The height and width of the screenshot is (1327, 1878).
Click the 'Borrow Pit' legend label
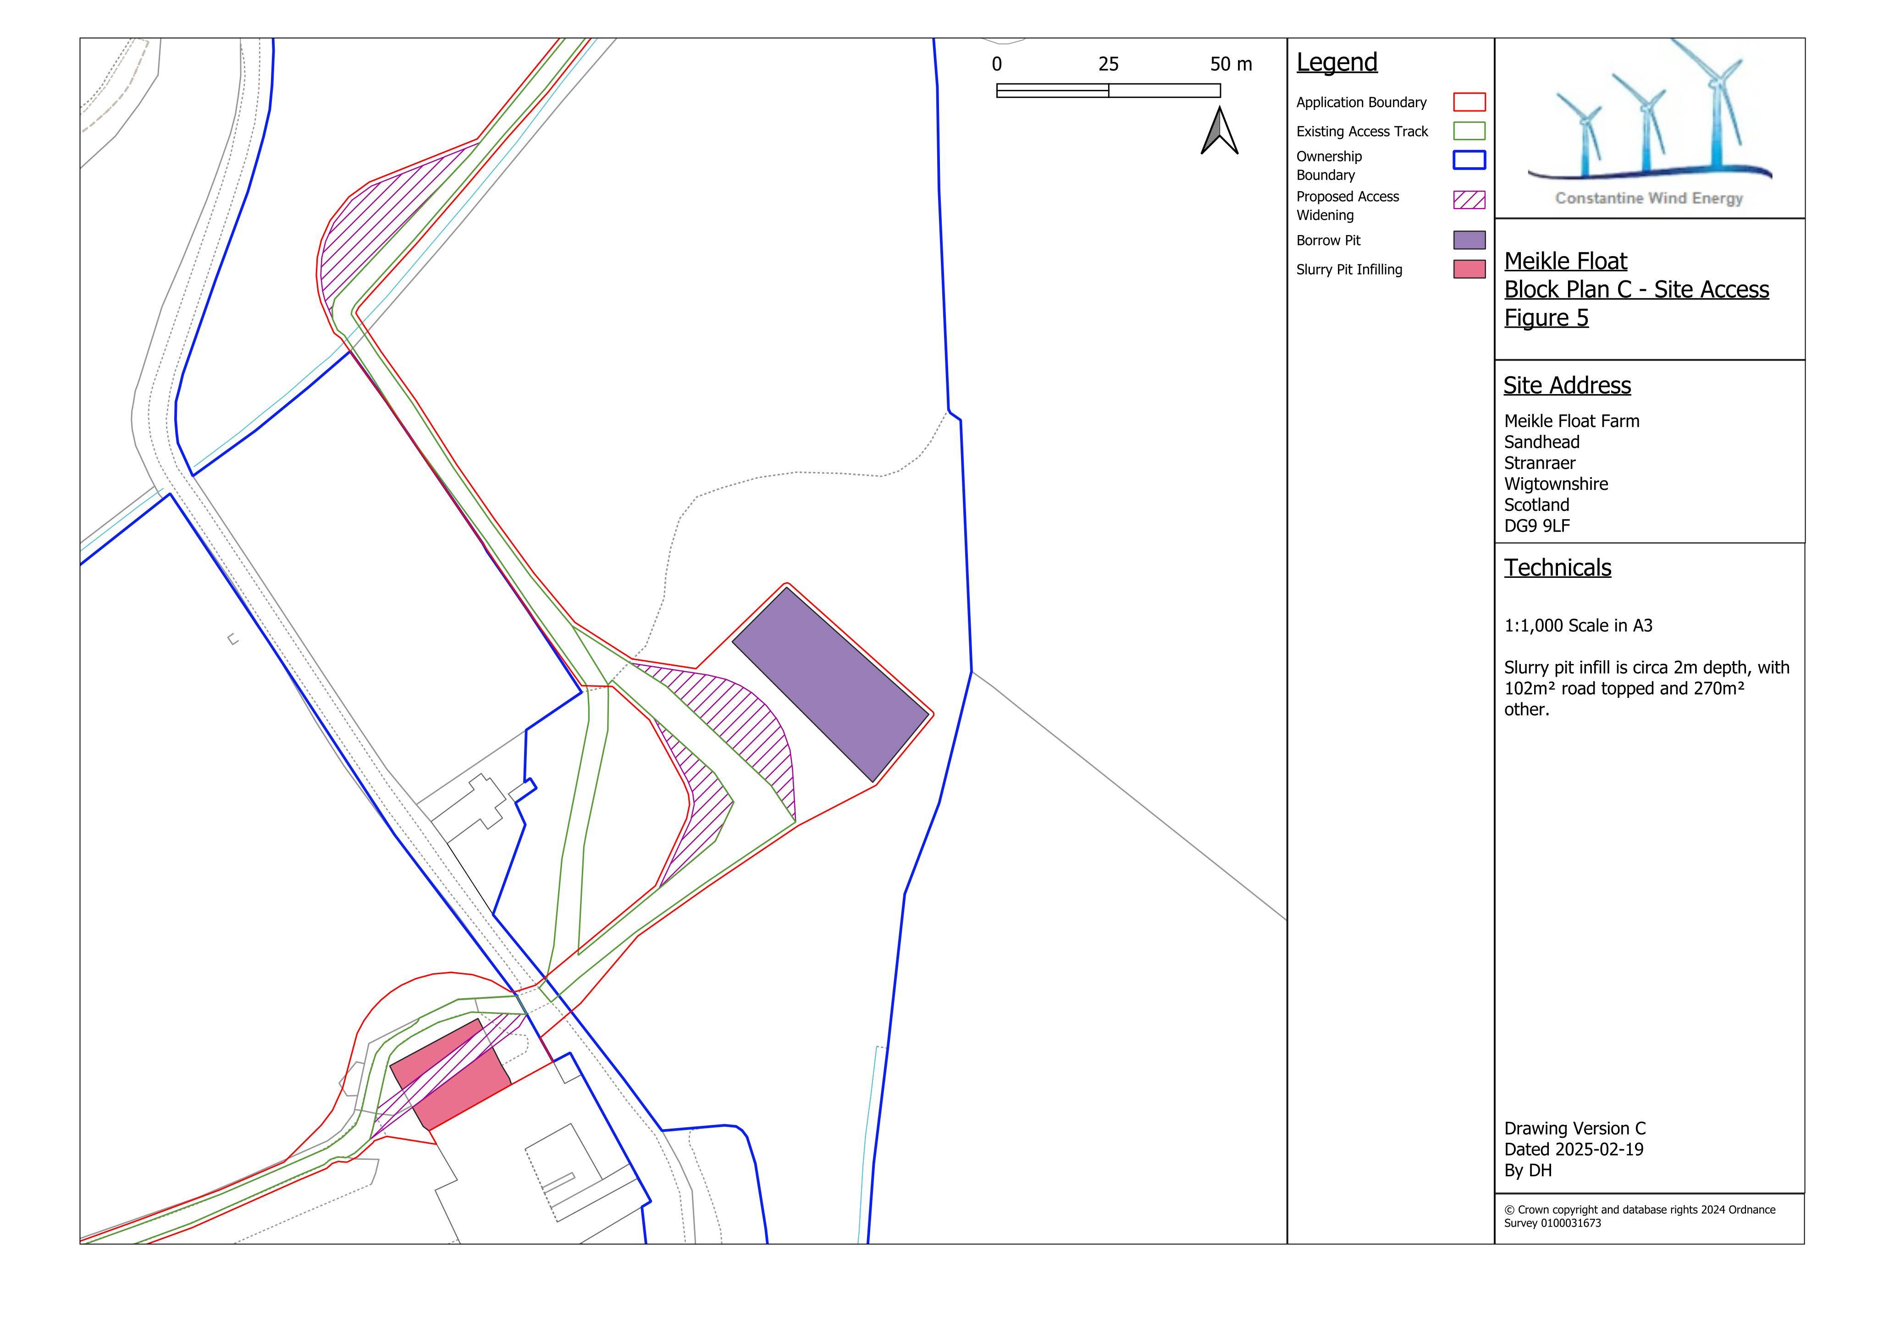[x=1328, y=241]
